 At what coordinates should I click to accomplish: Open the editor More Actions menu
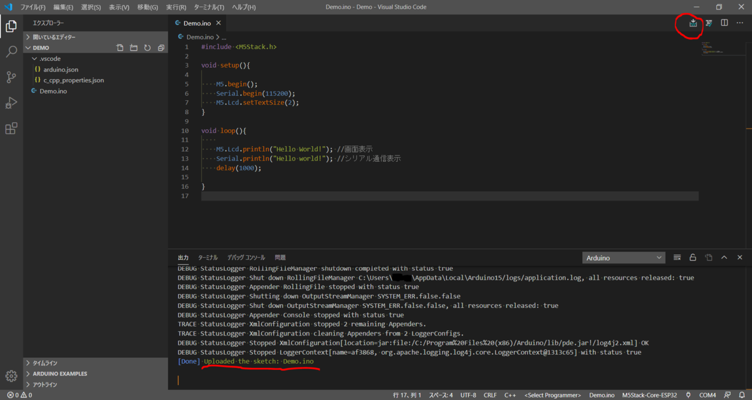coord(740,23)
